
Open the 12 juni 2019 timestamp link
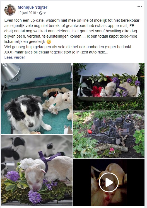27,13
